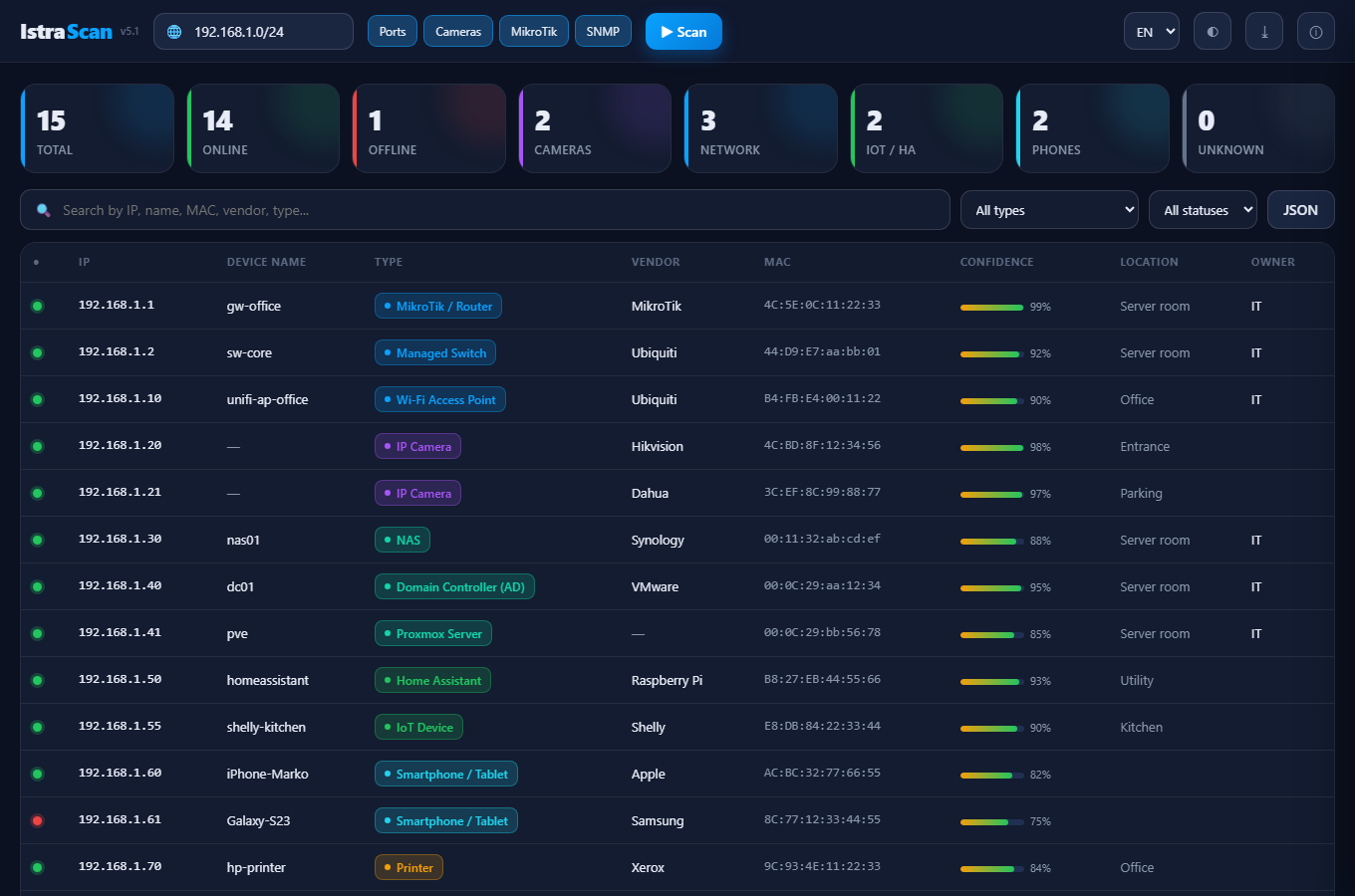Image resolution: width=1355 pixels, height=896 pixels.
Task: Click the Proxmox Server type badge
Action: 433,634
